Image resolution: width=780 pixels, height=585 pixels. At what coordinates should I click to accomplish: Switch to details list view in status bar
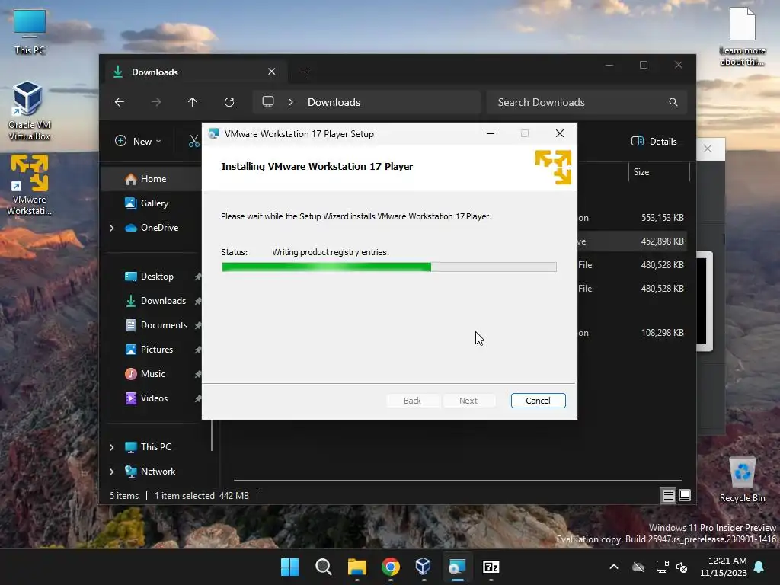668,495
